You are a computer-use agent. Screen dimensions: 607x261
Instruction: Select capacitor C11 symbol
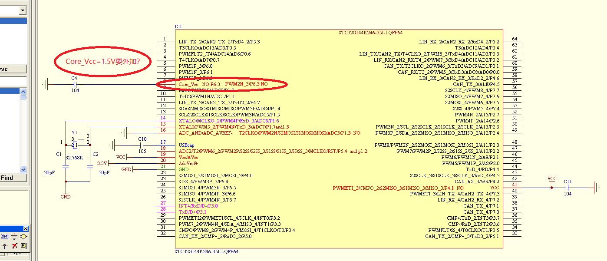click(567, 188)
